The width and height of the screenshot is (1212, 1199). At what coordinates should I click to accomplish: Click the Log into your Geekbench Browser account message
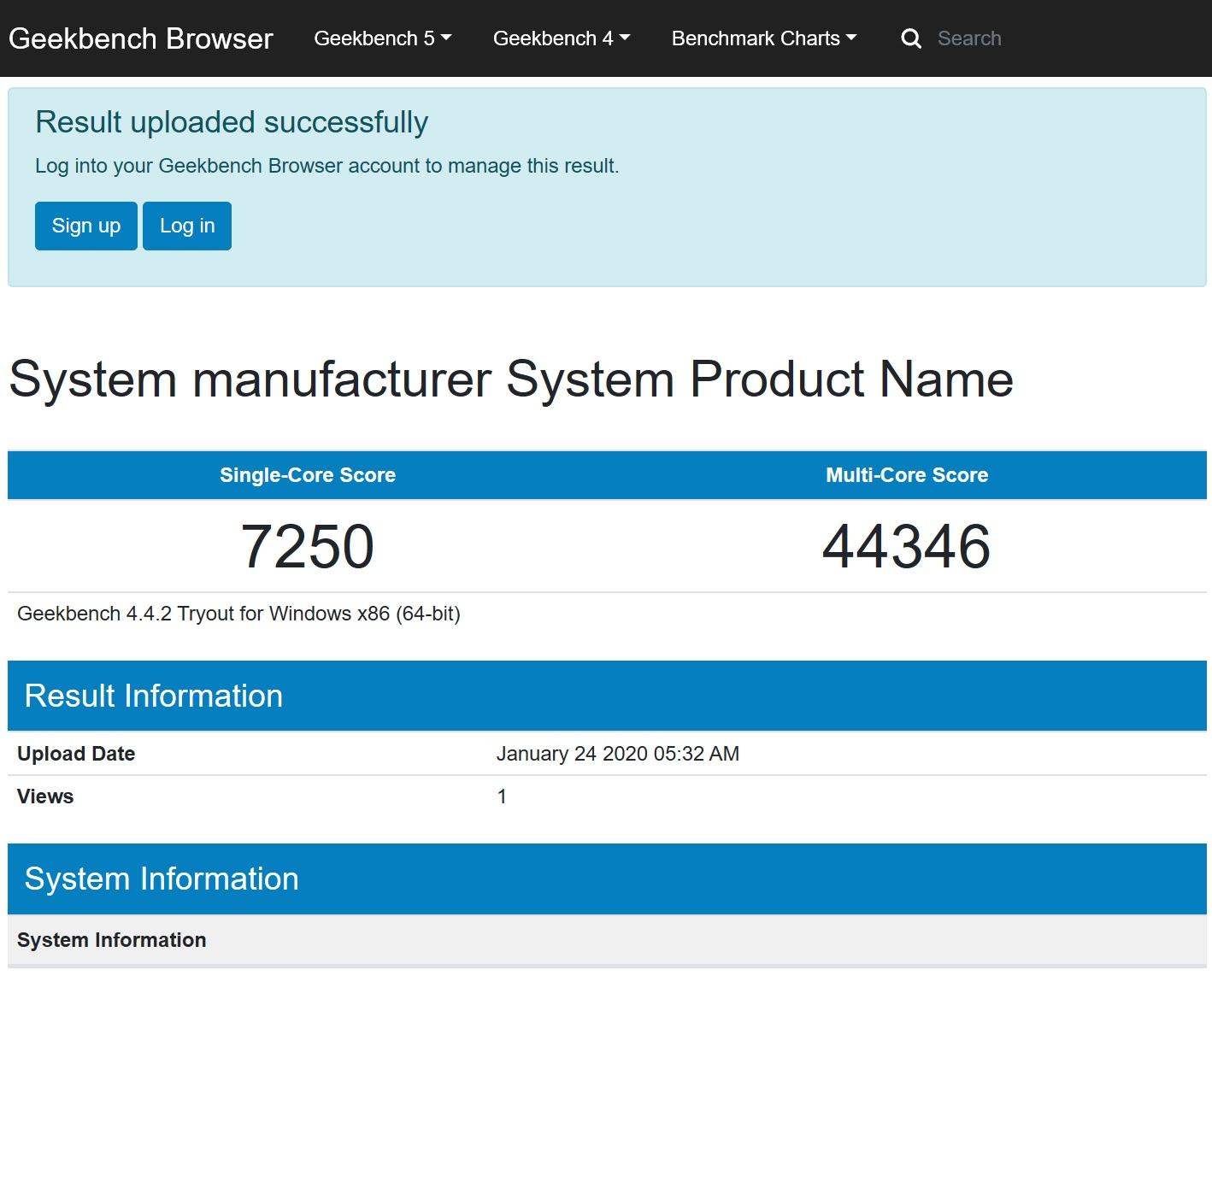327,166
